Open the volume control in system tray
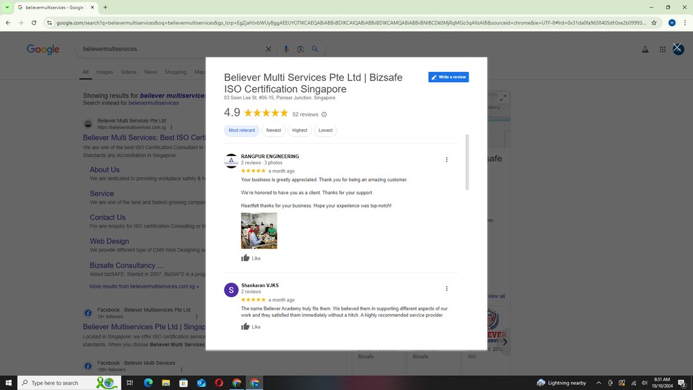The image size is (693, 390). click(x=644, y=383)
